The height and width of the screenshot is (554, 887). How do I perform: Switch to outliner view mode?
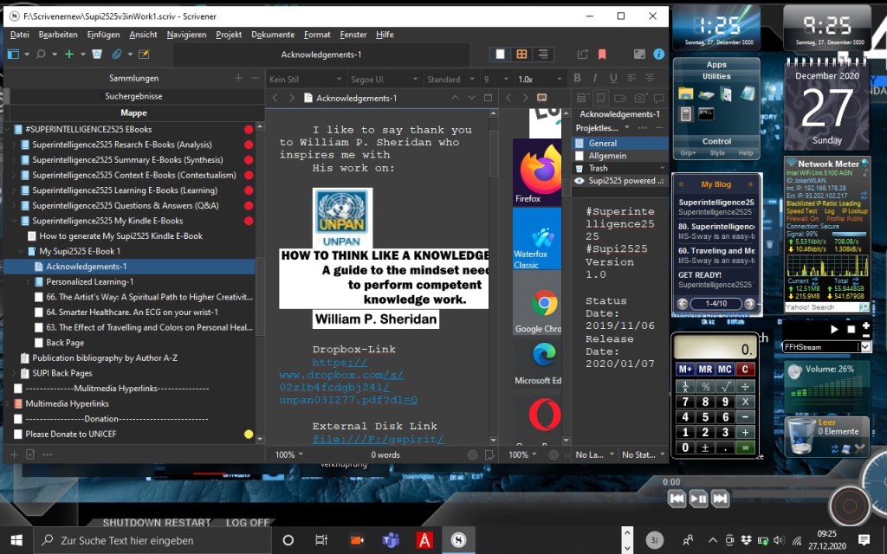pyautogui.click(x=544, y=55)
